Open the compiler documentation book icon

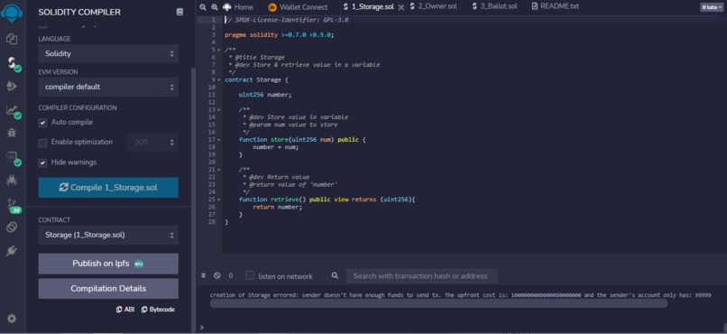pos(179,12)
